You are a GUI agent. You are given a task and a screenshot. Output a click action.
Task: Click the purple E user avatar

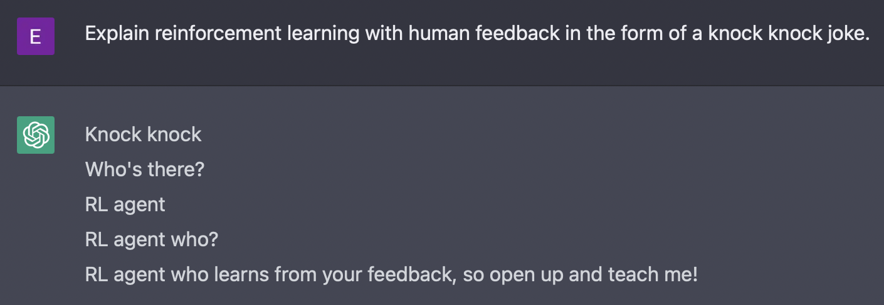[x=36, y=36]
